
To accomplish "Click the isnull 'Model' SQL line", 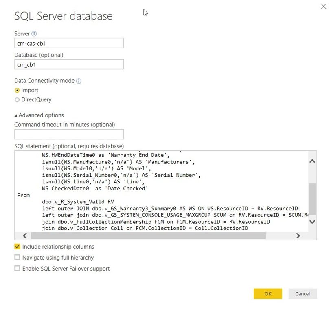I will [x=96, y=168].
